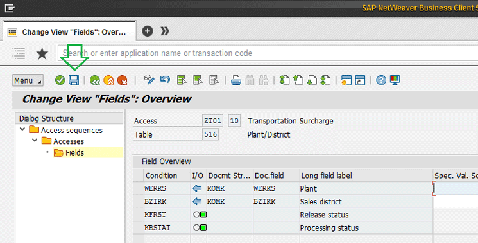Click the access number 10 field
This screenshot has height=243, width=478.
[234, 121]
